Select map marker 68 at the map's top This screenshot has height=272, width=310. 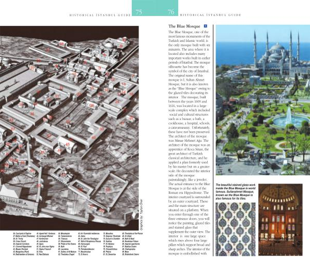(x=61, y=45)
